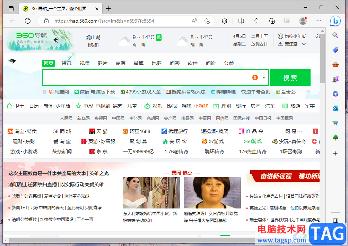Open the wedding news photo thumbnail

[151, 193]
